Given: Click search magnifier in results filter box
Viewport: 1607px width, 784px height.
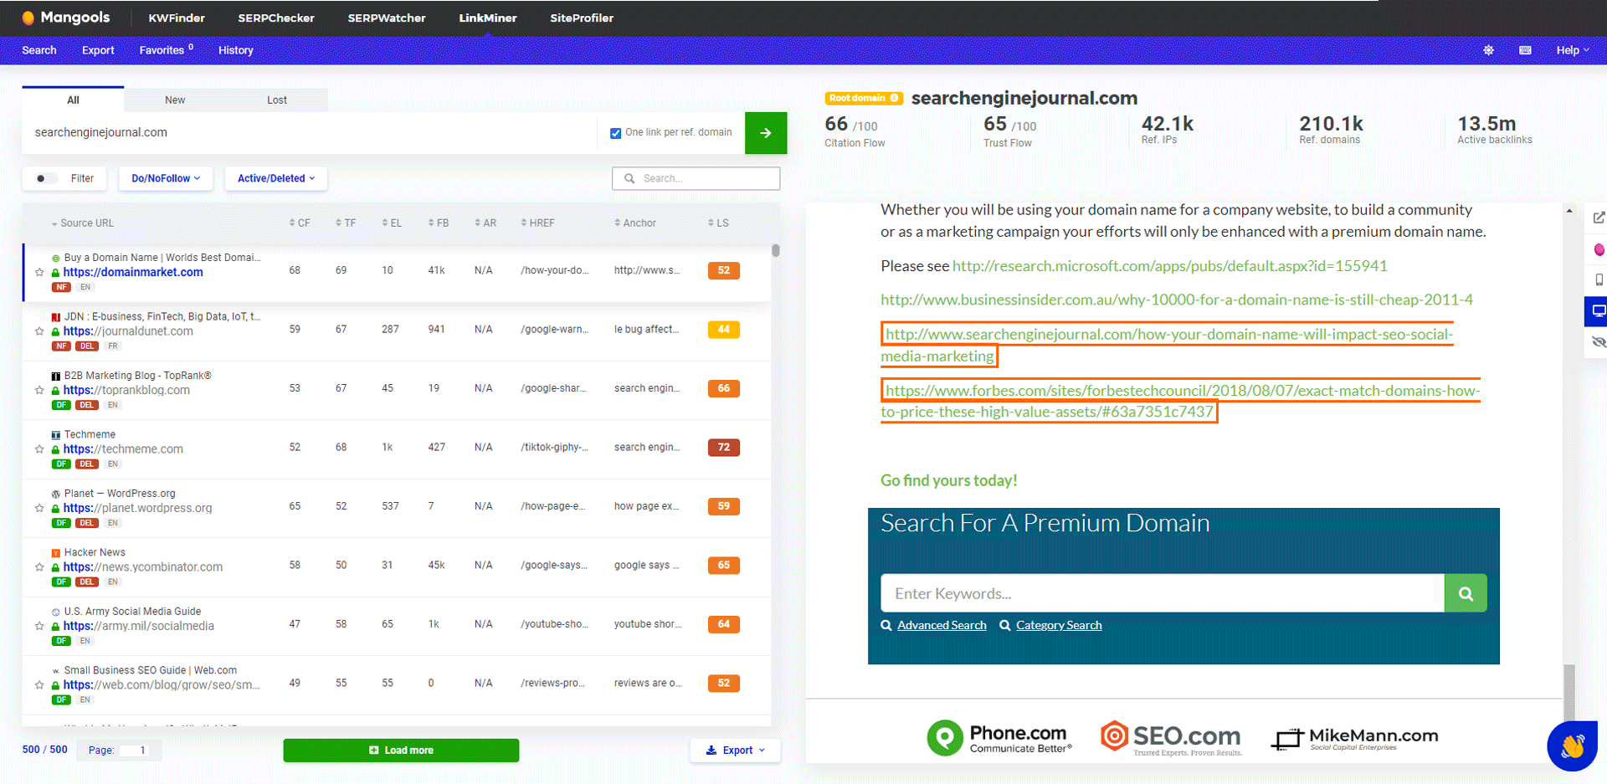Looking at the screenshot, I should [629, 178].
